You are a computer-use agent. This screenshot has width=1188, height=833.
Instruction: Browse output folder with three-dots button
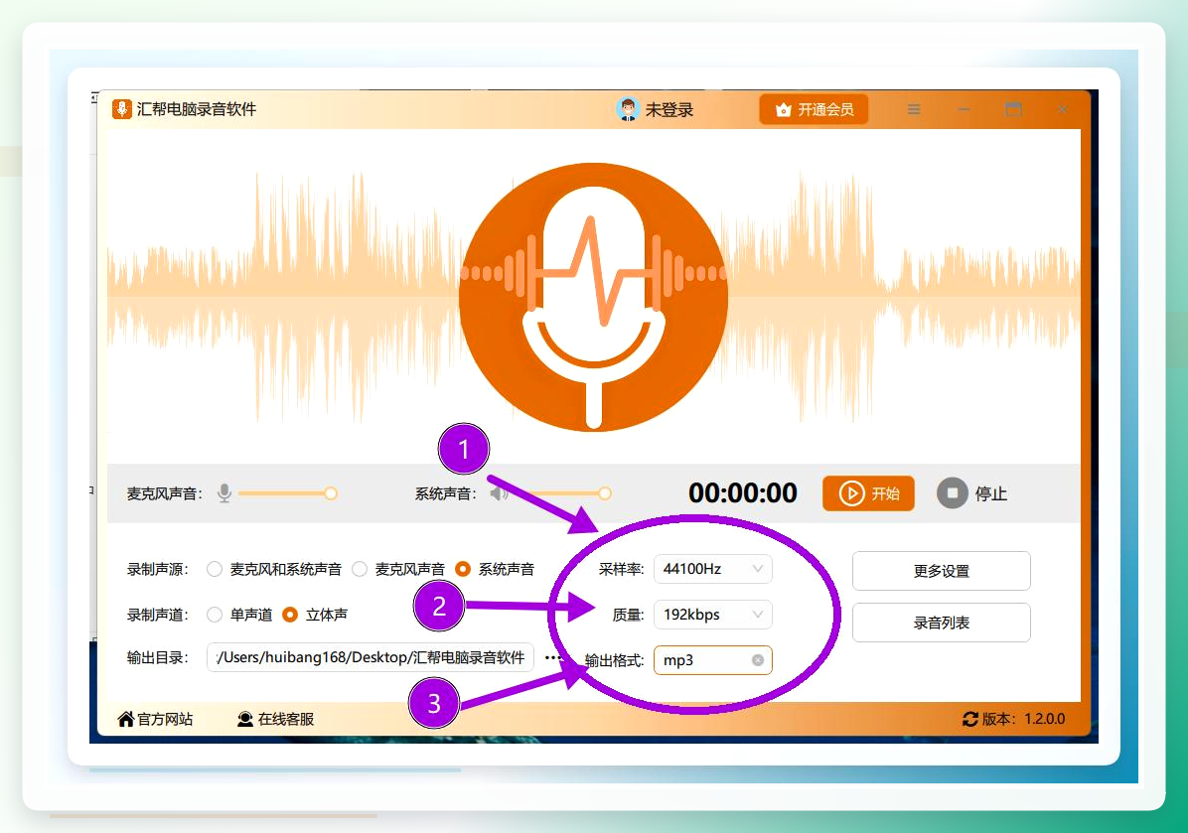tap(554, 657)
